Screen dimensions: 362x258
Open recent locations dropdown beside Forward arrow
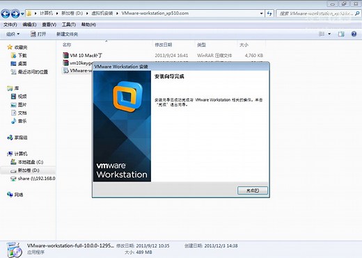[22, 14]
